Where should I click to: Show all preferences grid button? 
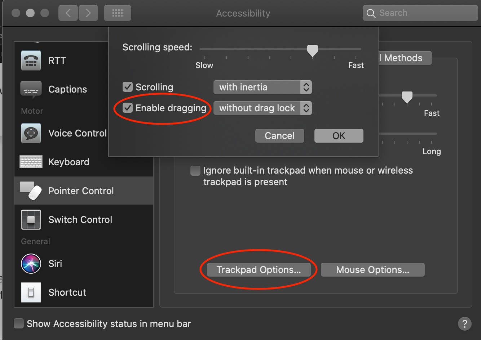coord(118,13)
